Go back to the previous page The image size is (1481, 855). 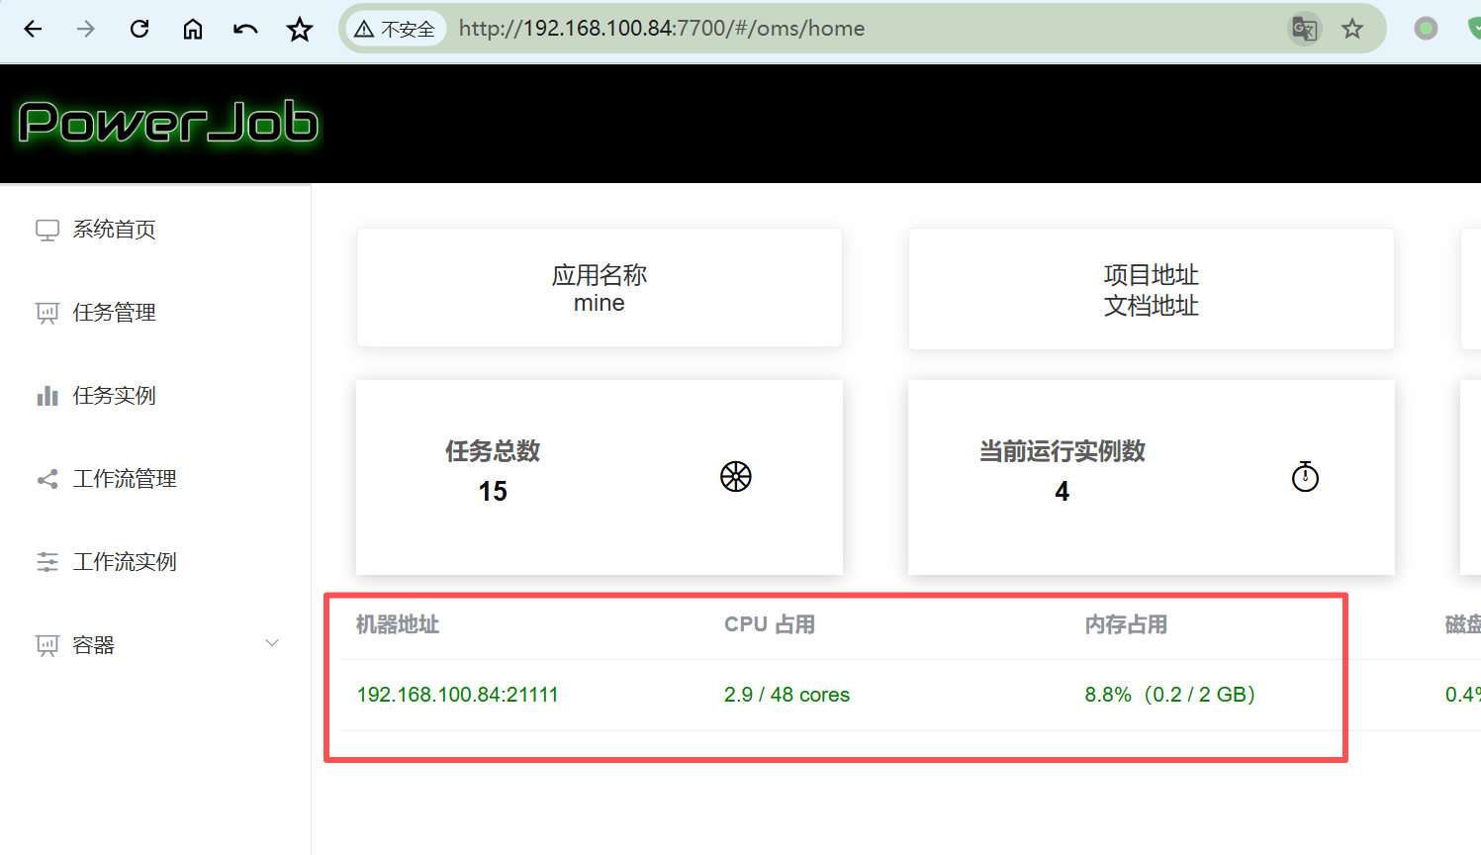pos(33,29)
